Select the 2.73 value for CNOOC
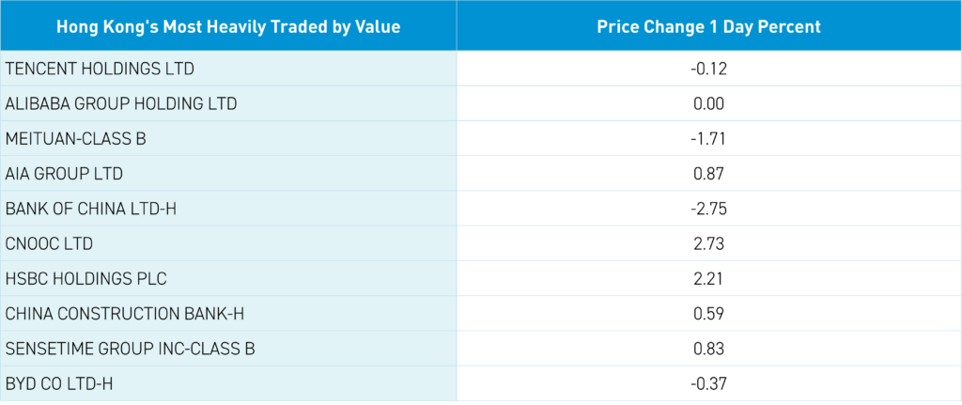The height and width of the screenshot is (405, 962). coord(707,243)
